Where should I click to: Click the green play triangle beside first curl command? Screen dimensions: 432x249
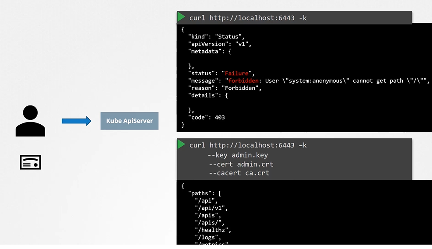(x=181, y=17)
